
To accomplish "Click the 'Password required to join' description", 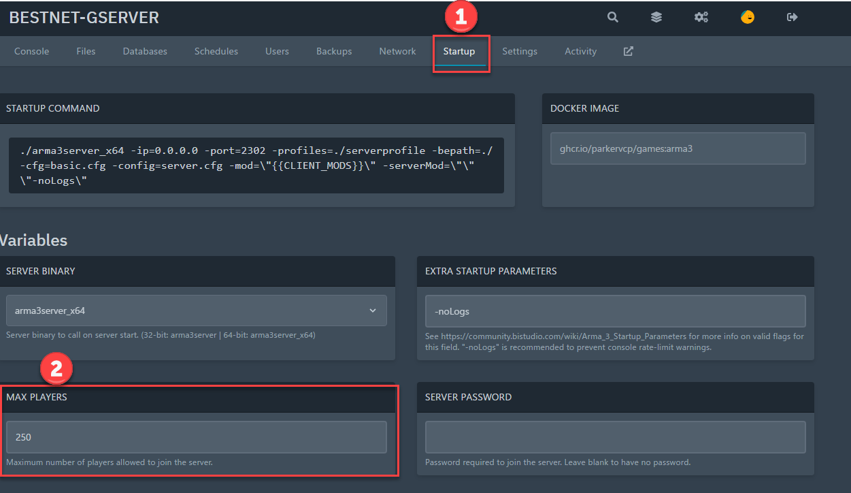I will click(x=558, y=462).
